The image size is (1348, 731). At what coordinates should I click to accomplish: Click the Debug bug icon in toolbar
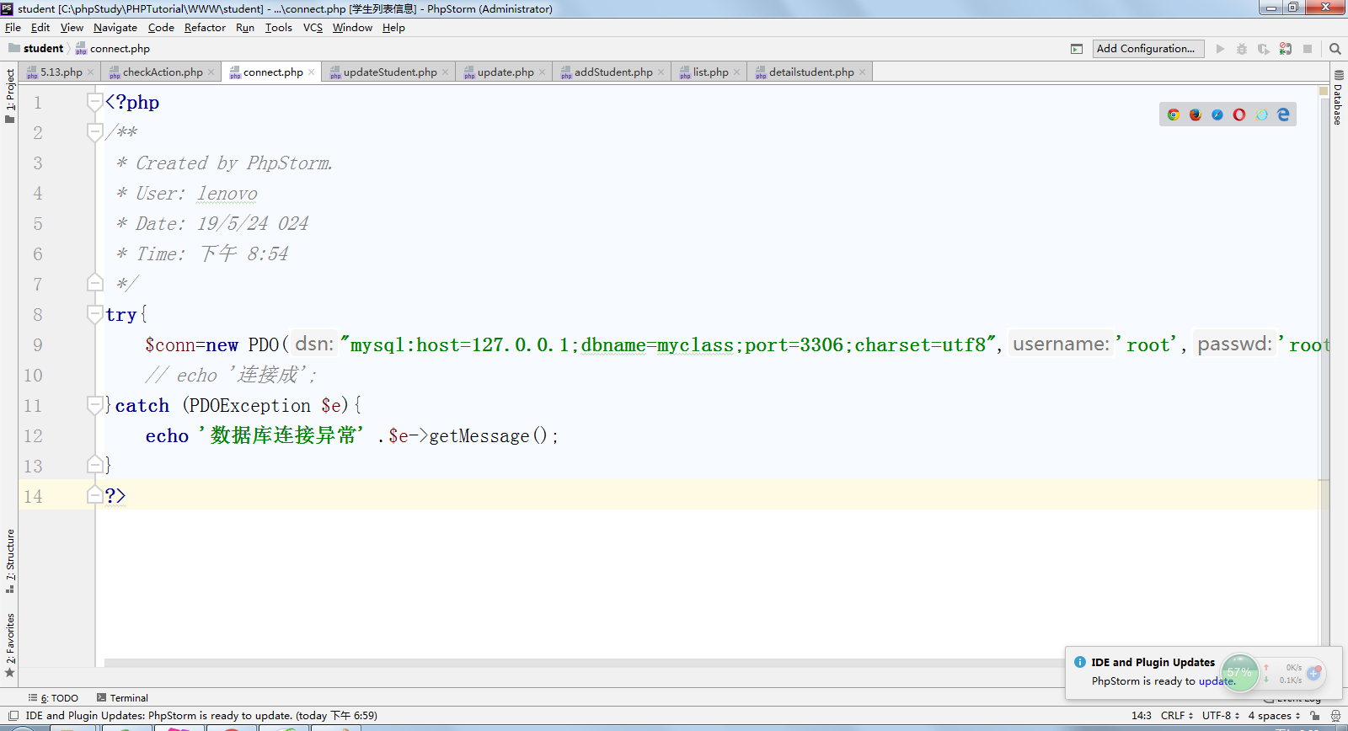coord(1242,49)
